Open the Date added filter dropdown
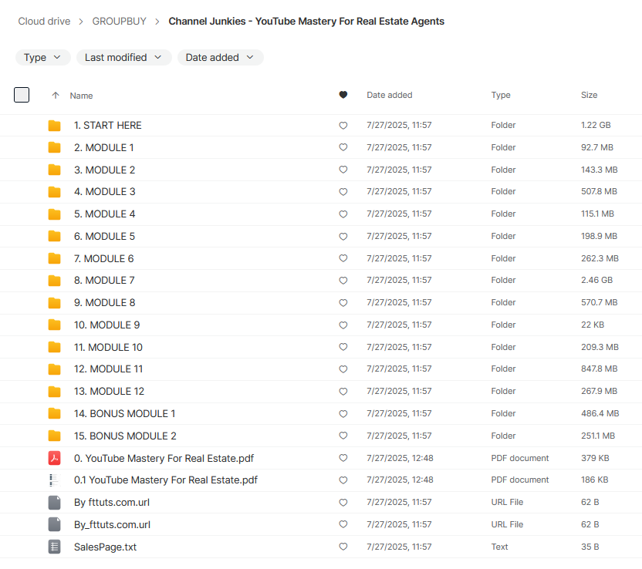The image size is (642, 569). pos(220,58)
